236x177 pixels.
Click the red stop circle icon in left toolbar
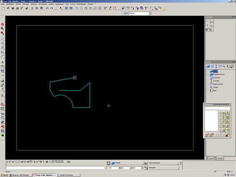click(x=2, y=24)
